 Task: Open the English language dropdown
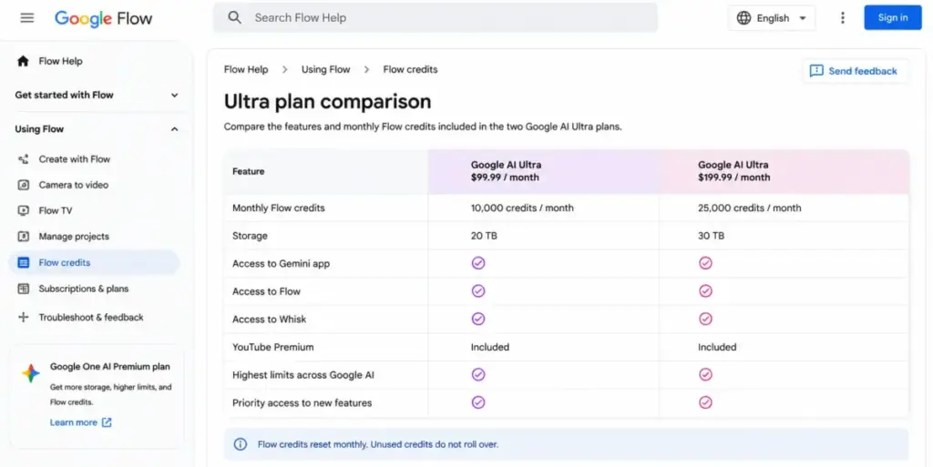772,18
